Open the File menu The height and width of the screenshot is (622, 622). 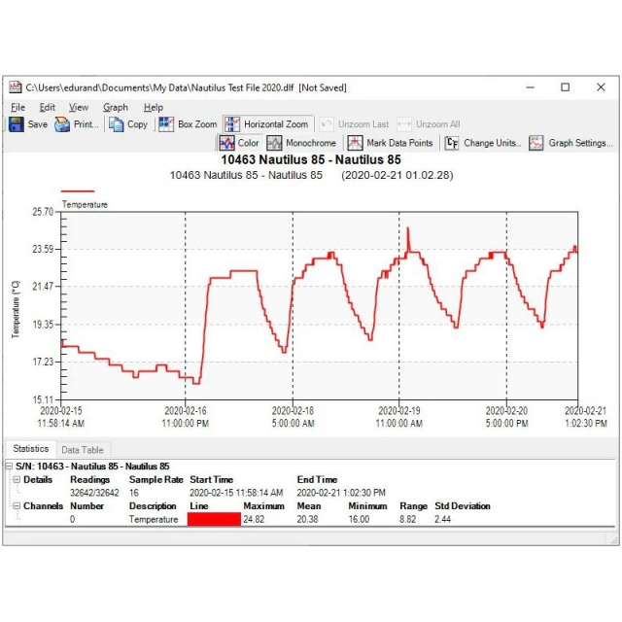point(17,107)
